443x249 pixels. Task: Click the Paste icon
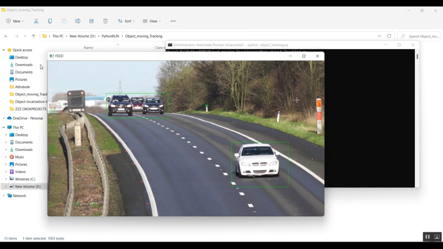point(64,21)
